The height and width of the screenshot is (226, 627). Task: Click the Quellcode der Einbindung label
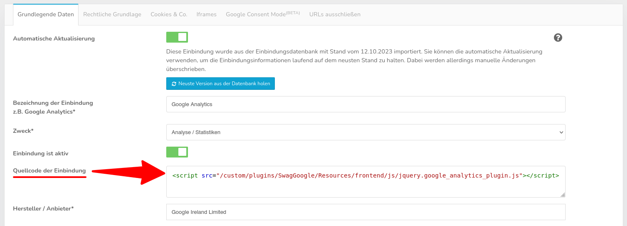tap(49, 170)
